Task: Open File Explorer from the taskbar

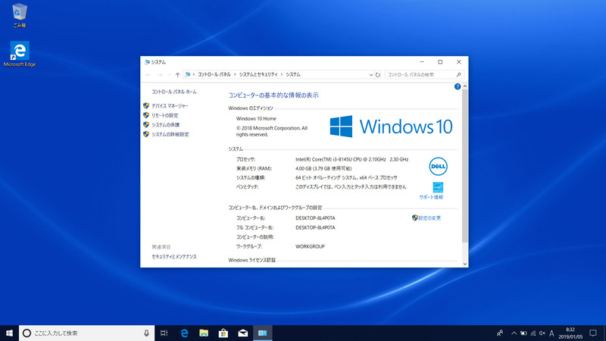Action: (x=204, y=333)
